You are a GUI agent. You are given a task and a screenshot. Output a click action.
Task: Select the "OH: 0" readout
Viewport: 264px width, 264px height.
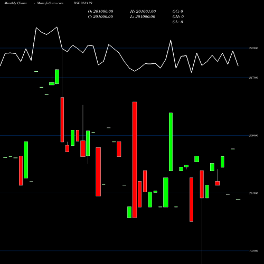coord(178,17)
